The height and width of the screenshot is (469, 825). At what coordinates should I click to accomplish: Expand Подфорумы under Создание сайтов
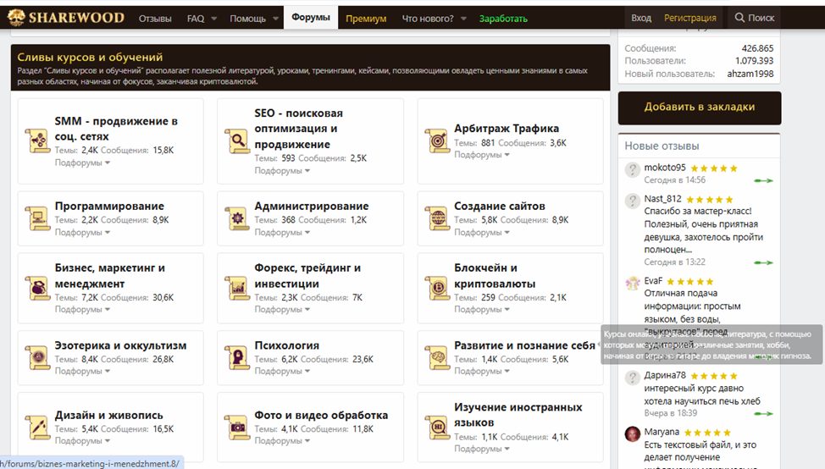(482, 233)
